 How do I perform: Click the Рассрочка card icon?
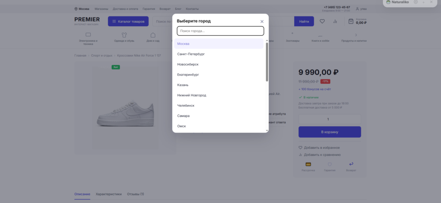coord(308,164)
